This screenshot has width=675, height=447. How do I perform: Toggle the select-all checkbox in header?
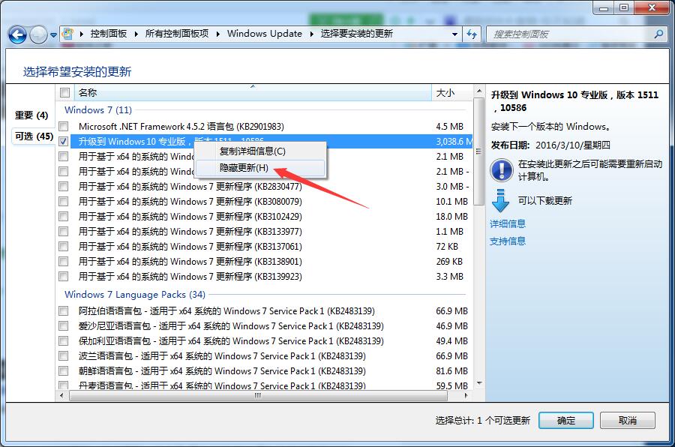[65, 92]
